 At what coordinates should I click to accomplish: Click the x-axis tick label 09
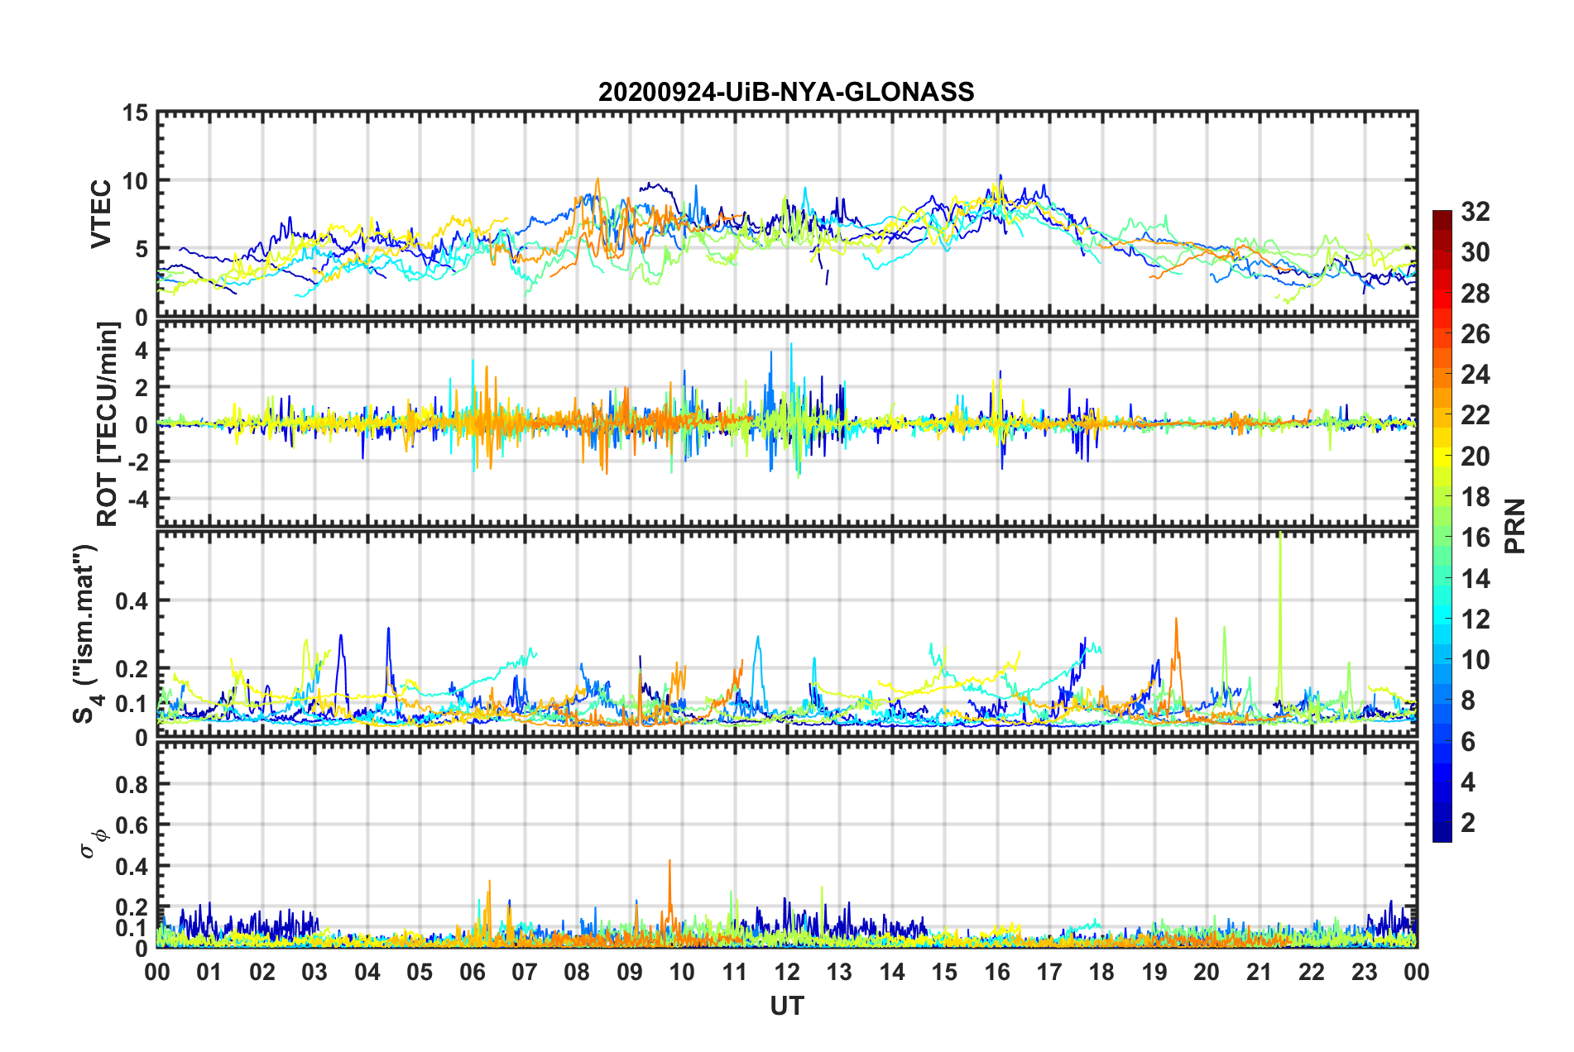click(x=630, y=972)
